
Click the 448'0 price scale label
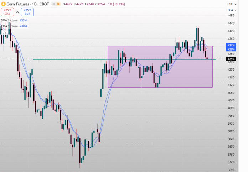pos(231,16)
